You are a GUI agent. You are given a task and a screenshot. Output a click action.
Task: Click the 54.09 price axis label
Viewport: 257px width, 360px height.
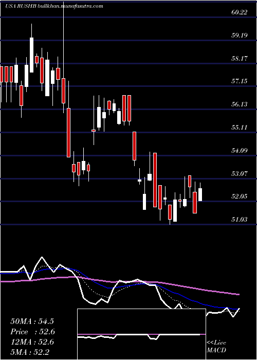pyautogui.click(x=240, y=150)
